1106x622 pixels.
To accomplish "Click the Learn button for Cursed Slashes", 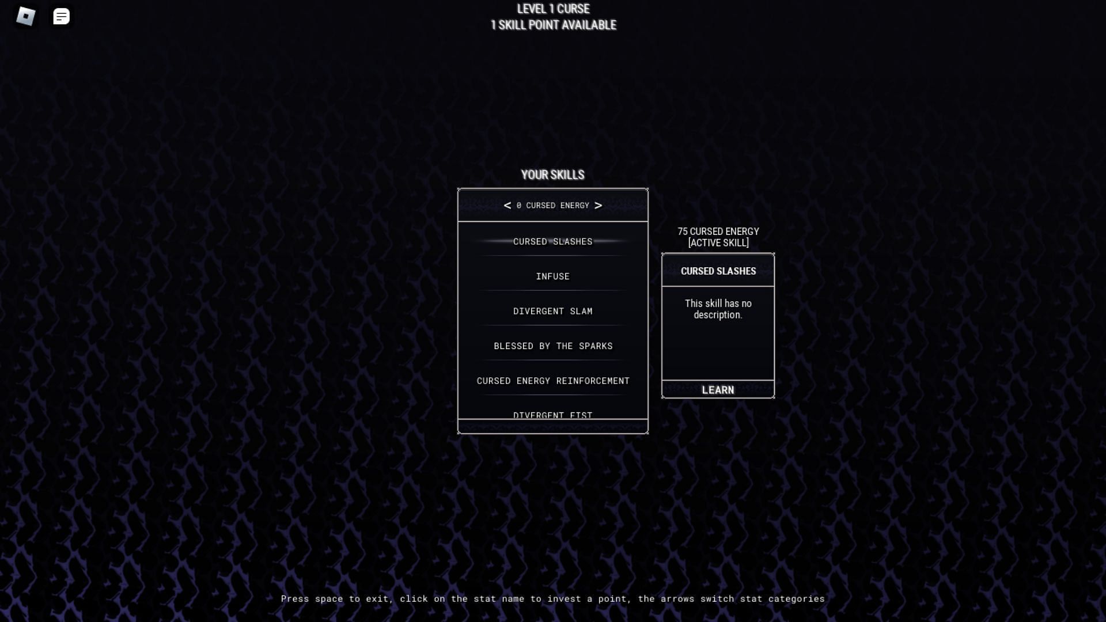I will (x=717, y=389).
